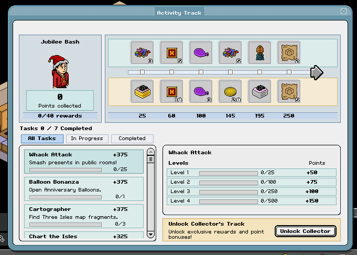Click the 25-point milestone marker on track
The height and width of the screenshot is (255, 357).
click(142, 72)
